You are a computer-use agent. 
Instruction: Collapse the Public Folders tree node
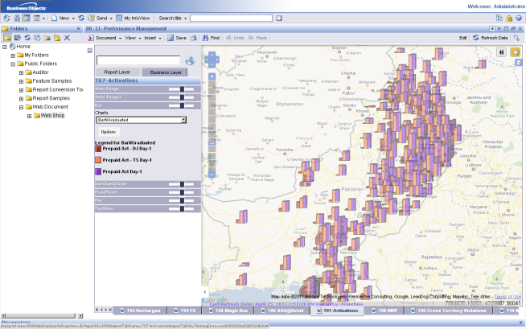click(13, 64)
